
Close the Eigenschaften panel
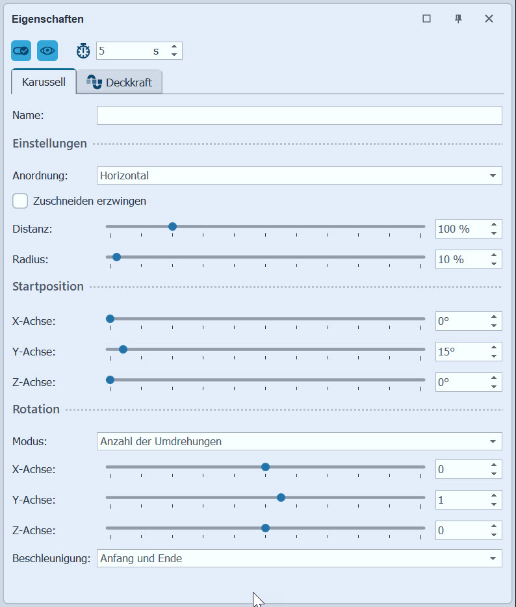489,19
